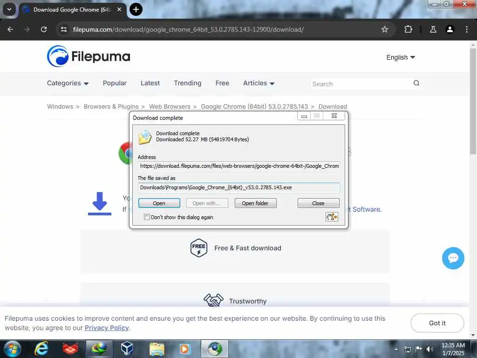Click the Close button in dialog

click(318, 203)
